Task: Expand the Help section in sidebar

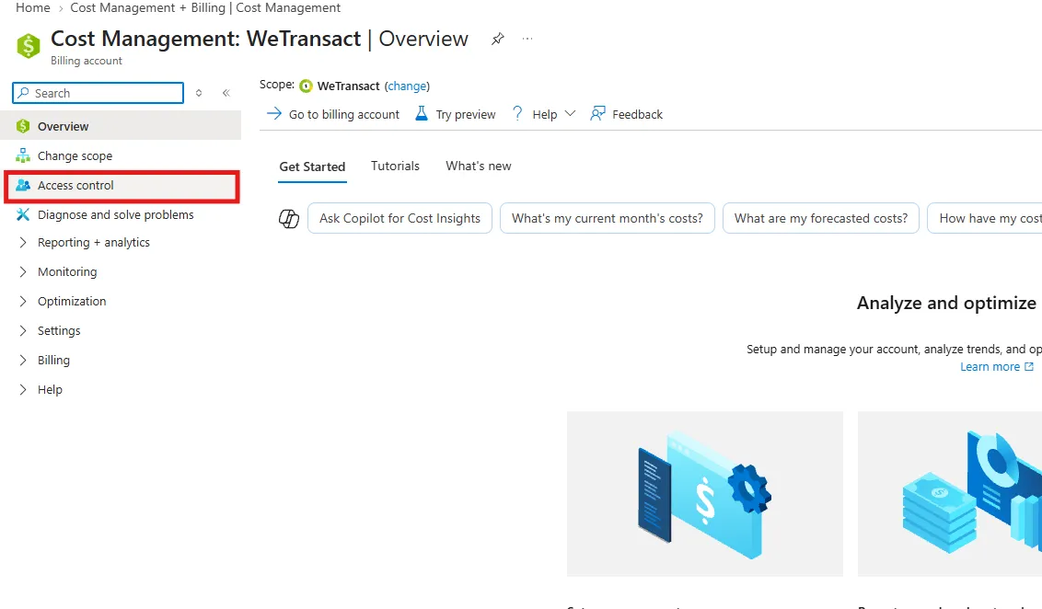Action: [23, 389]
